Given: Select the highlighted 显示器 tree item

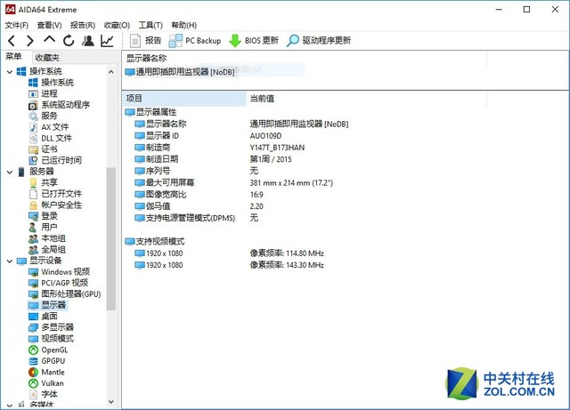Looking at the screenshot, I should point(47,305).
